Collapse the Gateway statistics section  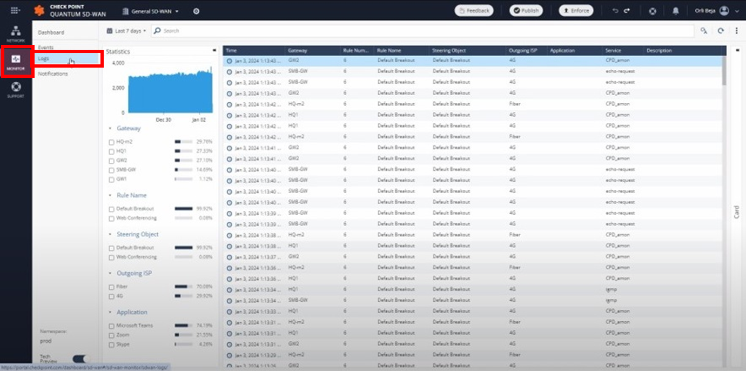point(111,129)
